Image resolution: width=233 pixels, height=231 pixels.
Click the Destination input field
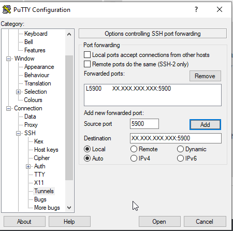tap(176, 138)
